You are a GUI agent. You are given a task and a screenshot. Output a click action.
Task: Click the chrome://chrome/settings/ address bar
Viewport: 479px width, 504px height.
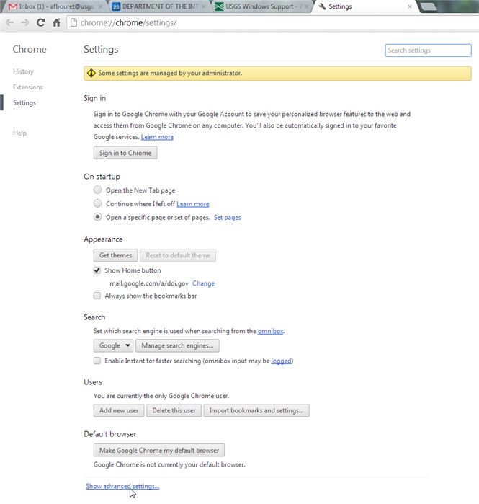point(273,23)
